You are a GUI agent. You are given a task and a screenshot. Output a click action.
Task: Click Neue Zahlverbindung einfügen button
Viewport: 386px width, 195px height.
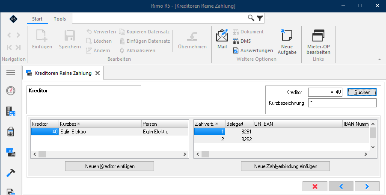click(x=285, y=166)
